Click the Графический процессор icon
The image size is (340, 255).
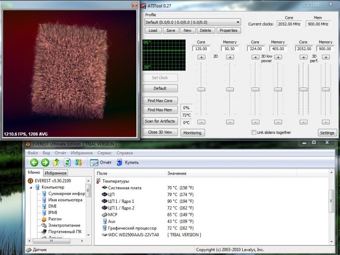(x=105, y=228)
